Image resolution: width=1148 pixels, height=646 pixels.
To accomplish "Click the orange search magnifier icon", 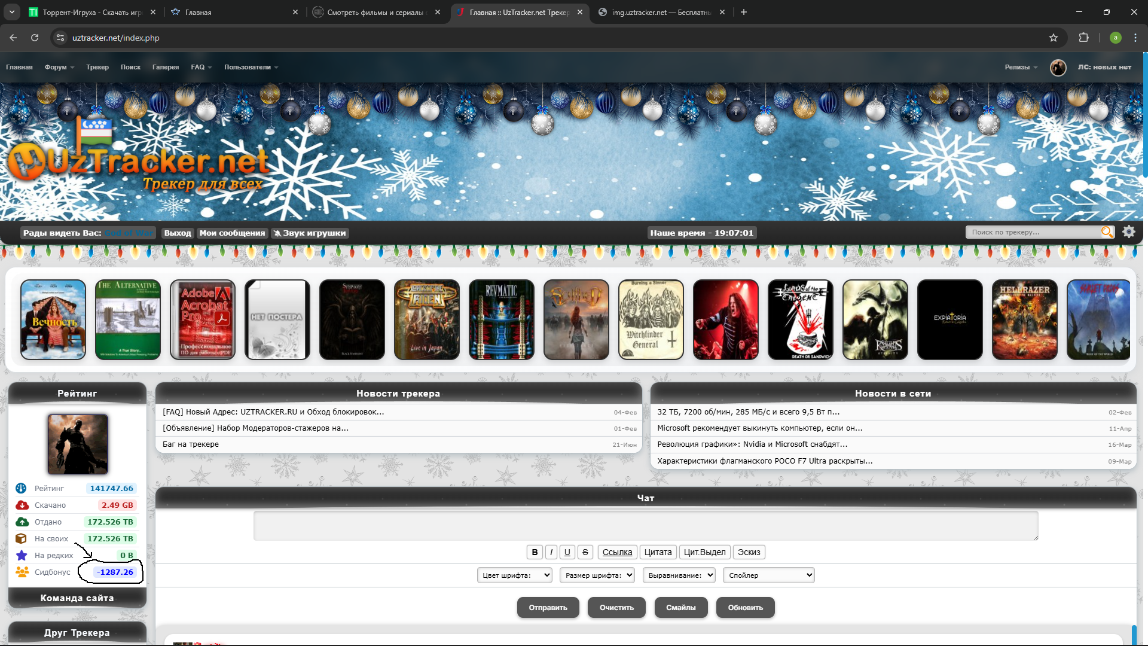I will [1107, 232].
